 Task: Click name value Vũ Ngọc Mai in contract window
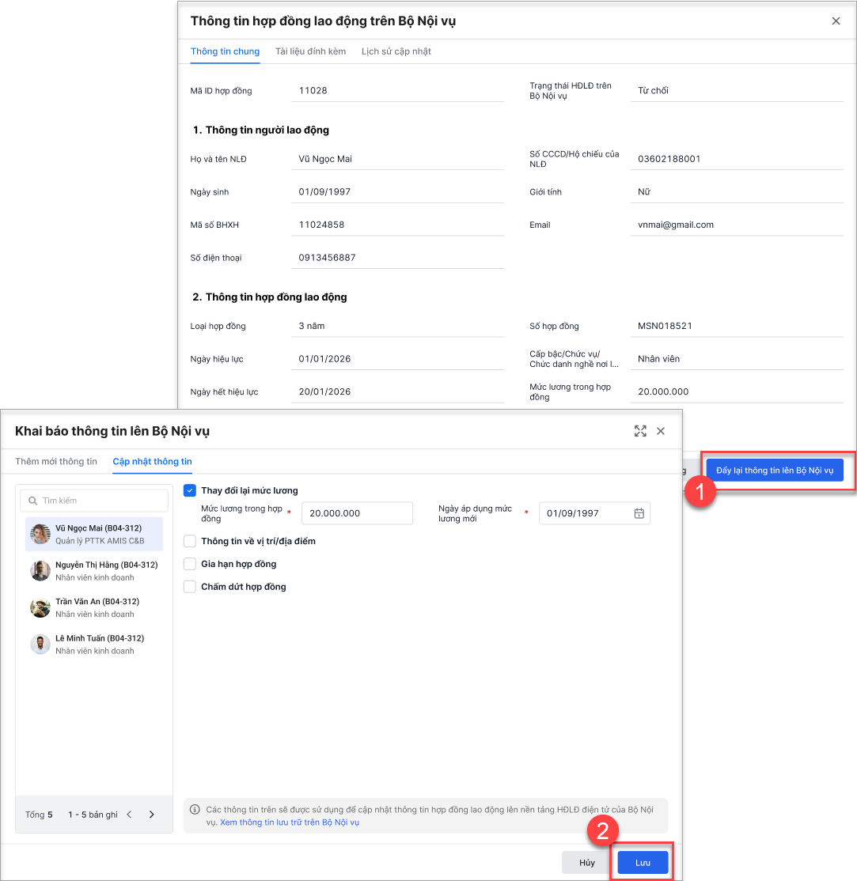[325, 159]
